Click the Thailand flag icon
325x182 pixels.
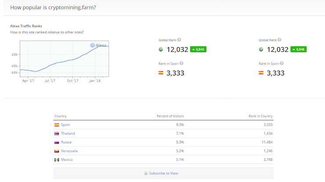[x=57, y=134]
